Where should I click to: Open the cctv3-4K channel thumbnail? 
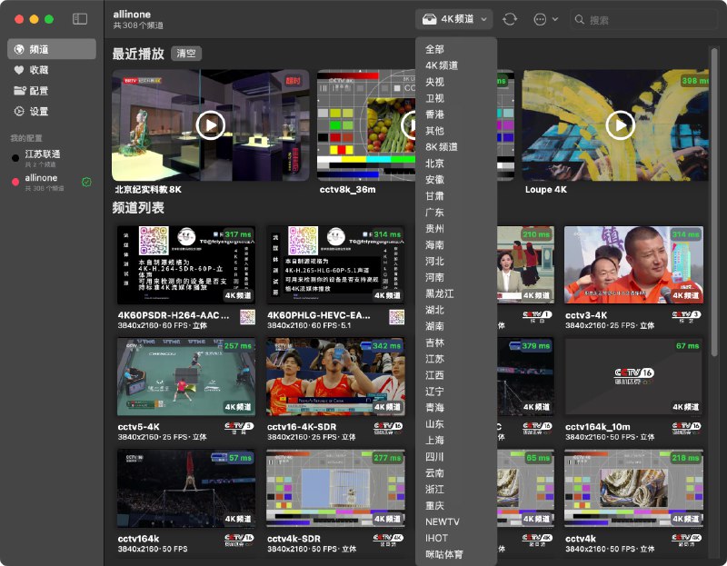(x=633, y=264)
